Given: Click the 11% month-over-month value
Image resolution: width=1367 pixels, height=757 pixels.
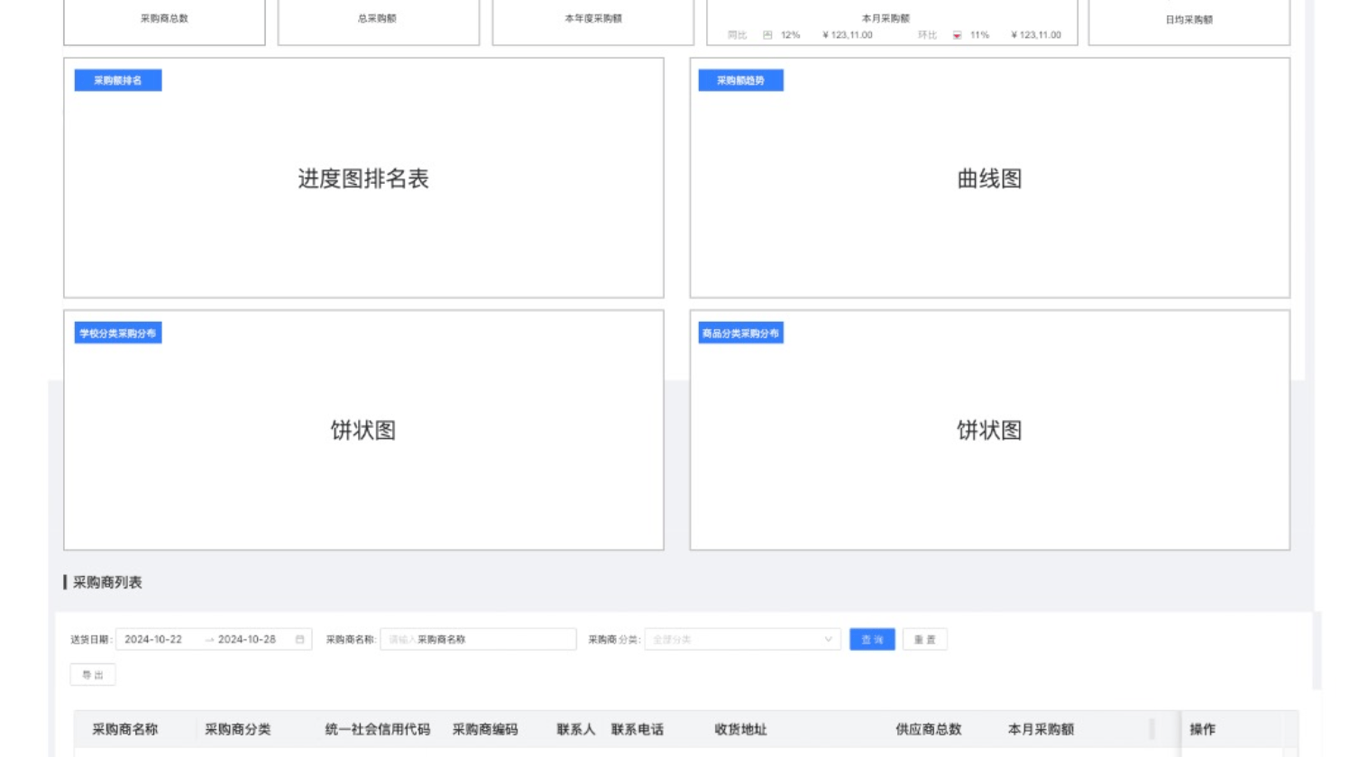Looking at the screenshot, I should tap(980, 35).
